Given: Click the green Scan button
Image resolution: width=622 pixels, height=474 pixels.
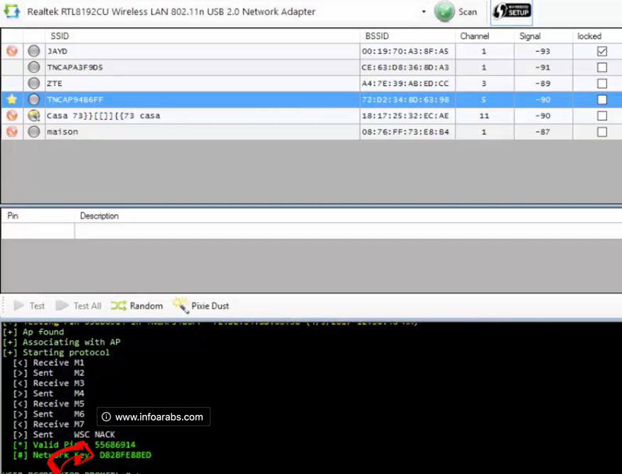Looking at the screenshot, I should coord(456,11).
